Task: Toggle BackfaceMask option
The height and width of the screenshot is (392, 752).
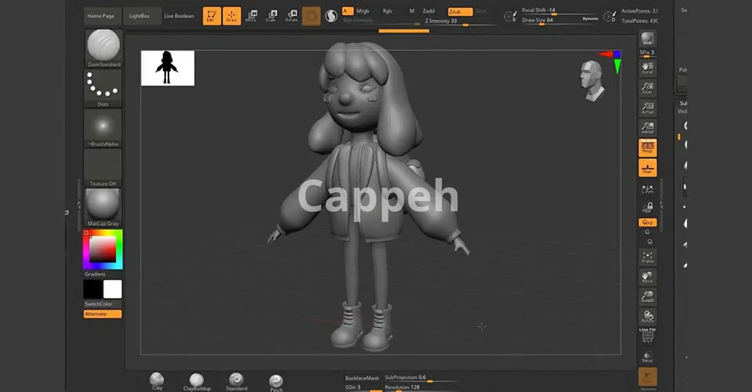Action: click(x=362, y=378)
